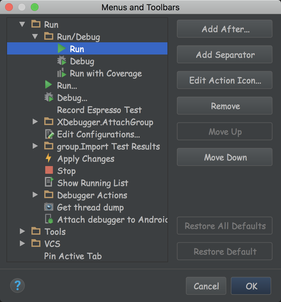The width and height of the screenshot is (281, 302).
Task: Collapse the top-level Run folder
Action: click(22, 24)
